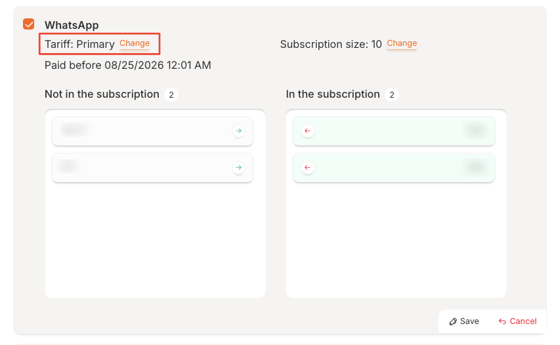Screen dimensions: 560x345
Task: Click the WhatsApp section title
Action: click(x=72, y=25)
